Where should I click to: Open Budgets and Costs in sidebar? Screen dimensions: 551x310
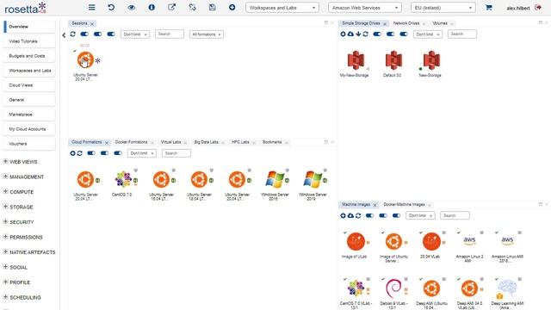click(x=29, y=56)
